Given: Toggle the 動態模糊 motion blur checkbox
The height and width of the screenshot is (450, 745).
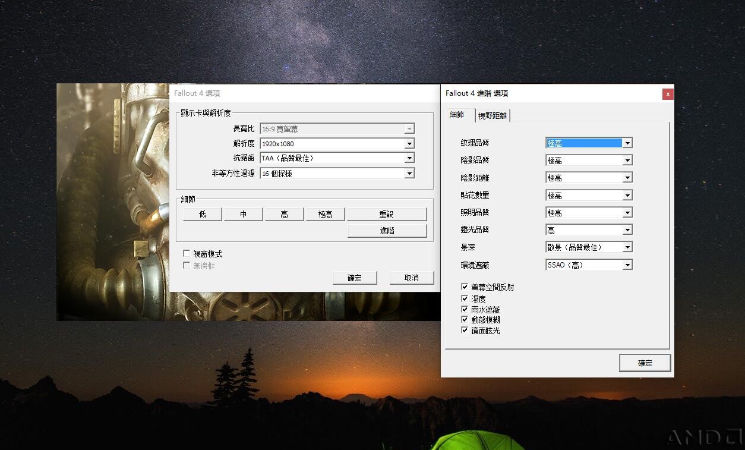Looking at the screenshot, I should point(465,320).
